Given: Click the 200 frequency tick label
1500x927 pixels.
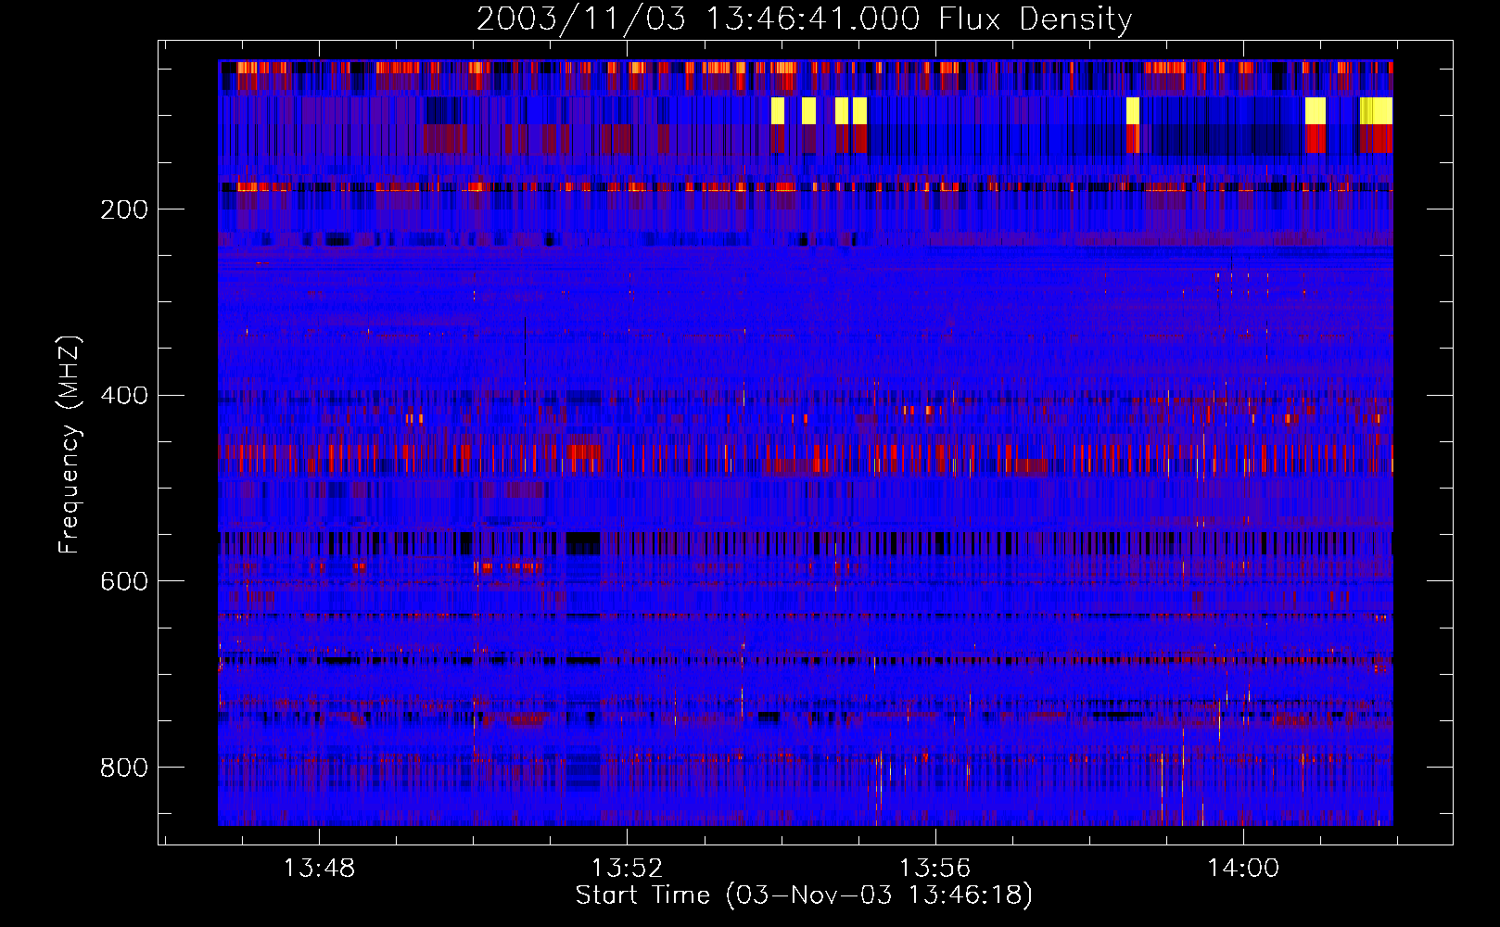Looking at the screenshot, I should pos(124,210).
